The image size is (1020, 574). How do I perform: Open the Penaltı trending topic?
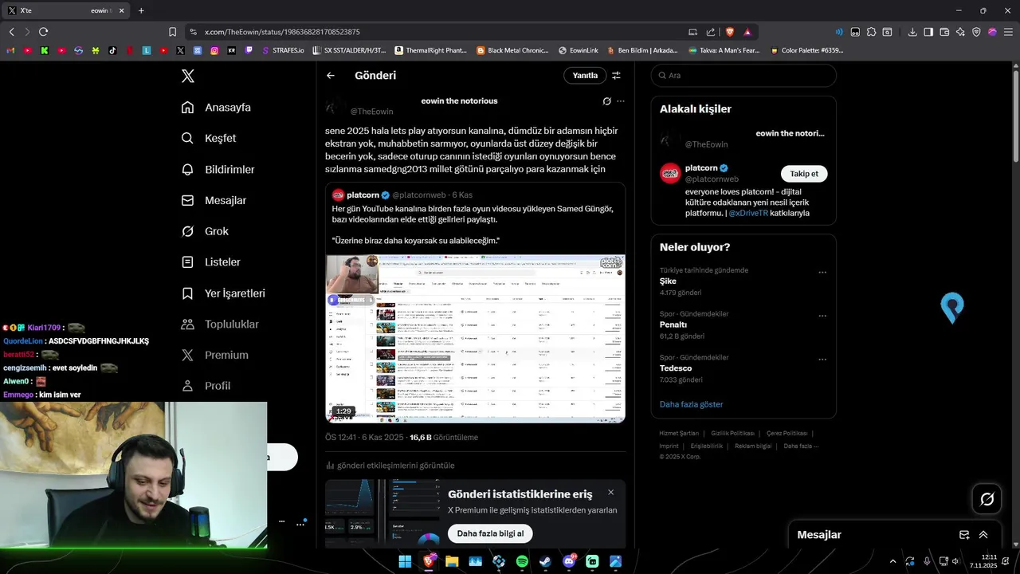point(673,324)
